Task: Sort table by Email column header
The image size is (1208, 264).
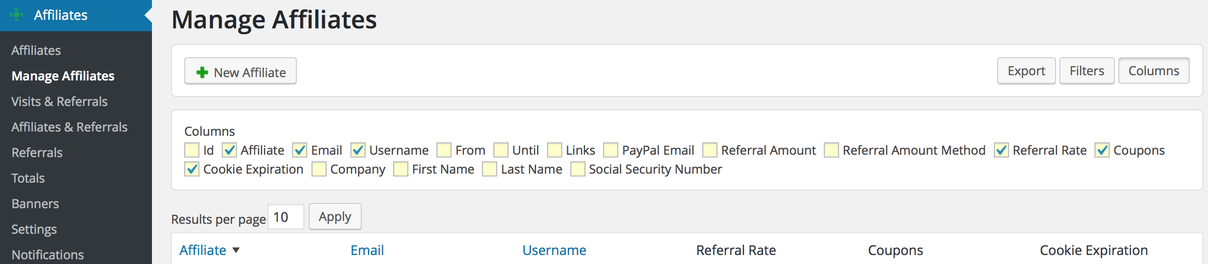Action: coord(367,250)
